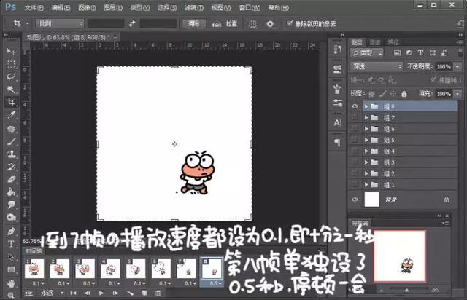Show the 组 5 layer group
Screen dimensions: 467x300
pyautogui.click(x=355, y=140)
